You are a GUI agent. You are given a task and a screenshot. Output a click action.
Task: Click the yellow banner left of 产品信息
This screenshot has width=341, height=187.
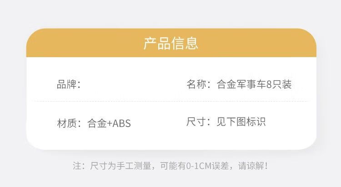tap(82, 44)
